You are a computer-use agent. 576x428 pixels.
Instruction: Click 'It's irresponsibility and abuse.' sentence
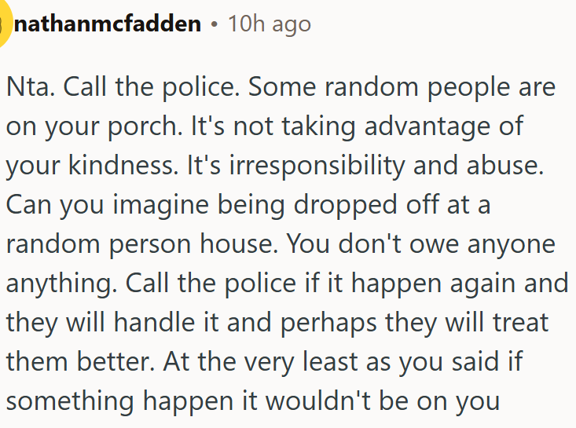coord(365,166)
